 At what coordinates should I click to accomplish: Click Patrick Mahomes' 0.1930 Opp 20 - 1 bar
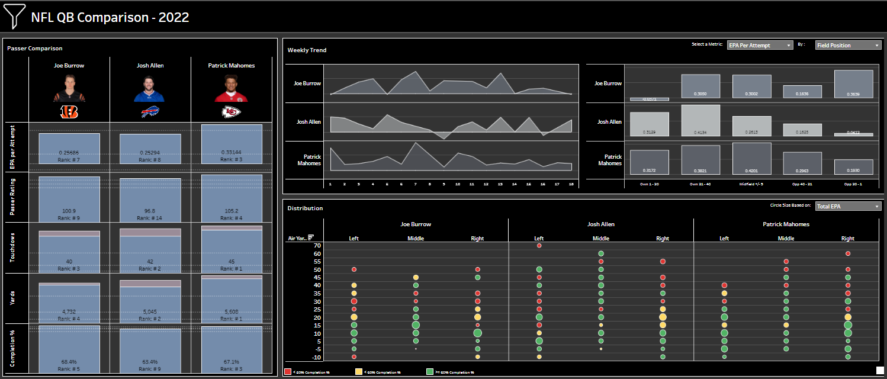(x=853, y=167)
